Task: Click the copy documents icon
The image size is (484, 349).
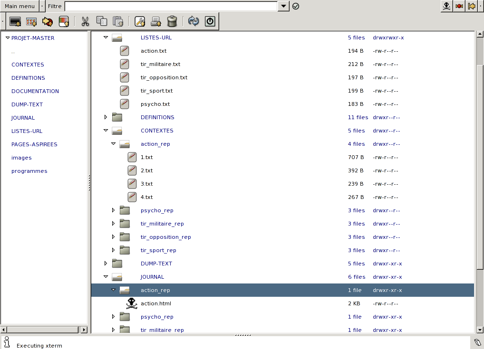Action: coord(101,21)
